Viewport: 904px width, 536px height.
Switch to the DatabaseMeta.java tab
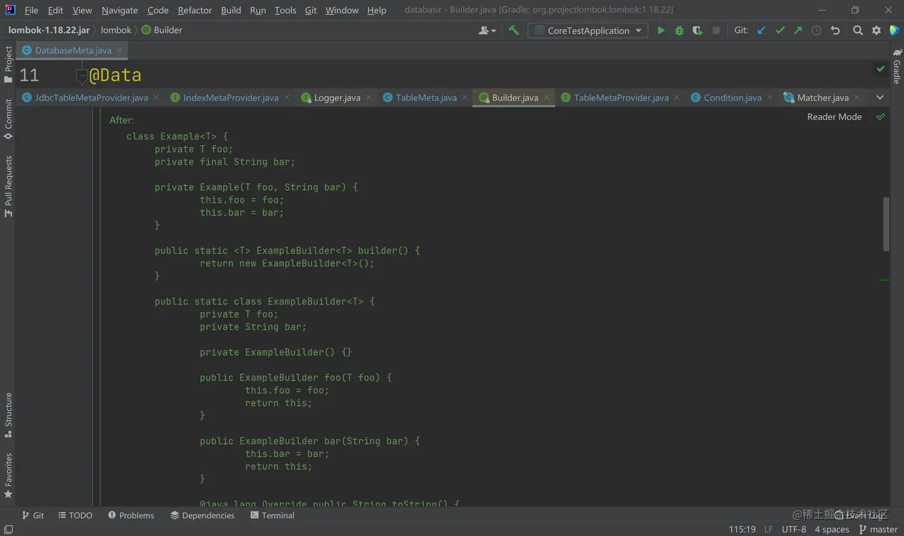pyautogui.click(x=73, y=50)
